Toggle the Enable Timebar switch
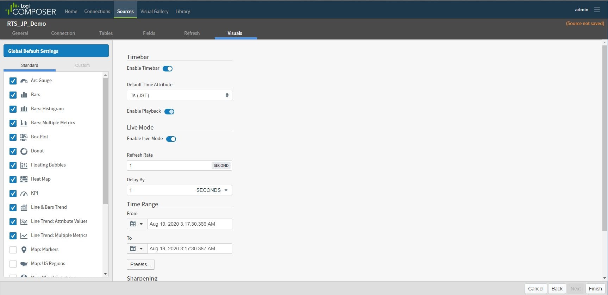Image resolution: width=608 pixels, height=295 pixels. 168,69
